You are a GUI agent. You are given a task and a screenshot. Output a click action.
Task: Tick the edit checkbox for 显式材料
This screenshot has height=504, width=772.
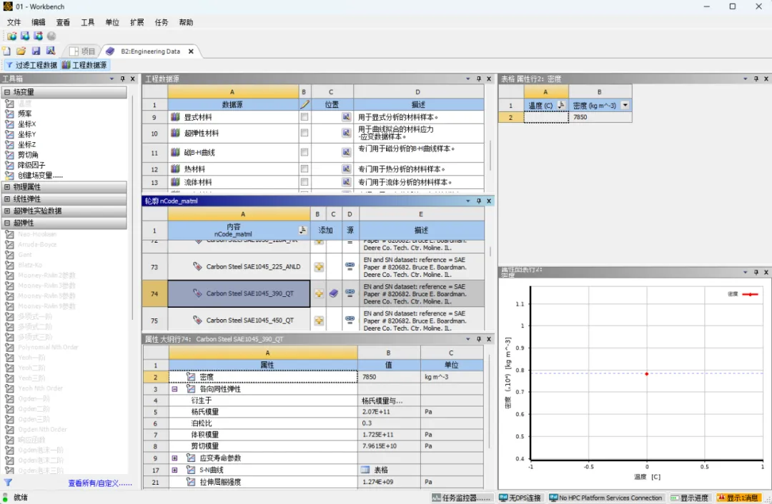(305, 117)
